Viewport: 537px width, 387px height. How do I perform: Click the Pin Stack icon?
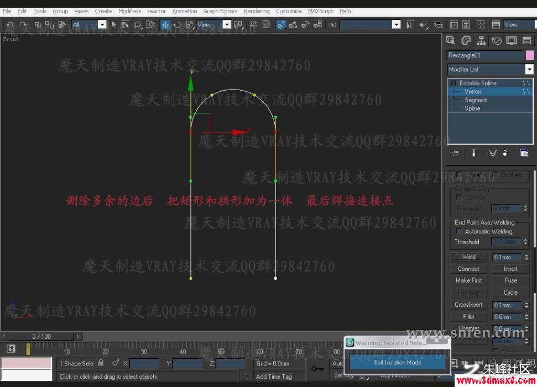coord(455,153)
